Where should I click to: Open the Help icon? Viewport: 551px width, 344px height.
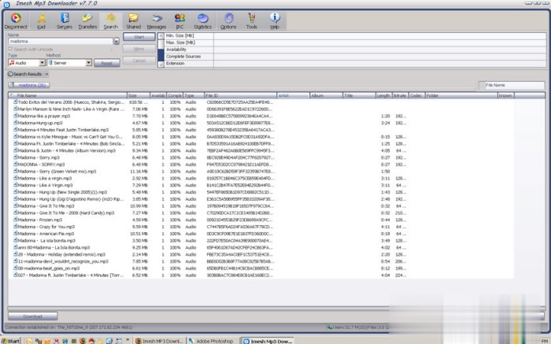(275, 20)
